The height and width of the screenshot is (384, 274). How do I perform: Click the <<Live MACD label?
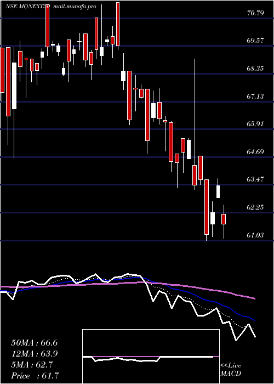point(231,370)
